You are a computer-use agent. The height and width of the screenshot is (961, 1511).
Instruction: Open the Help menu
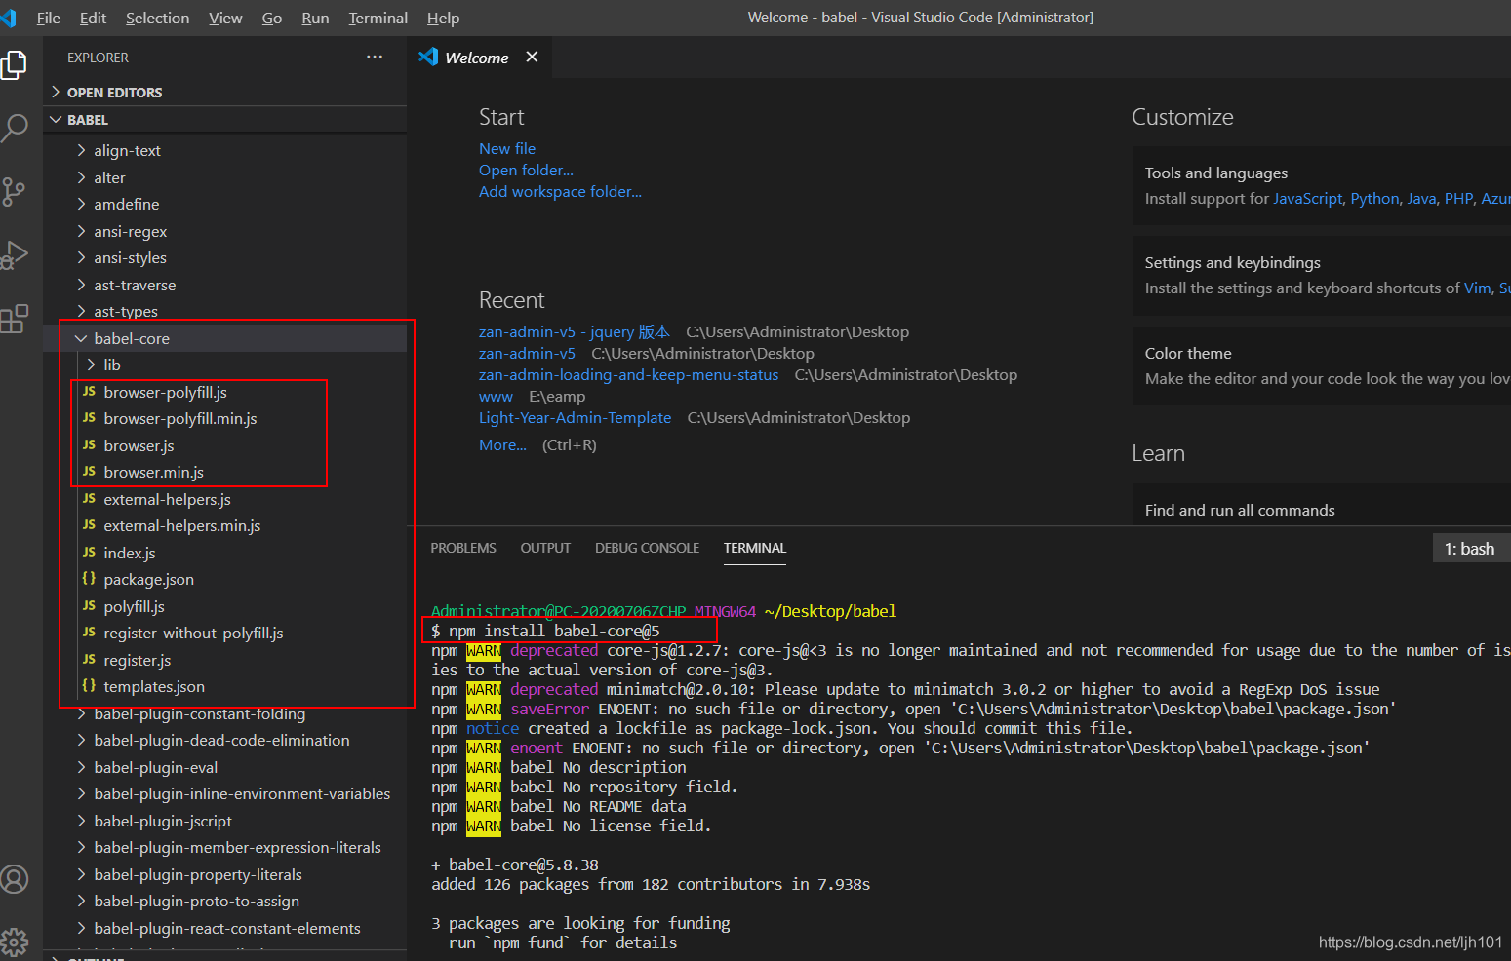coord(443,18)
